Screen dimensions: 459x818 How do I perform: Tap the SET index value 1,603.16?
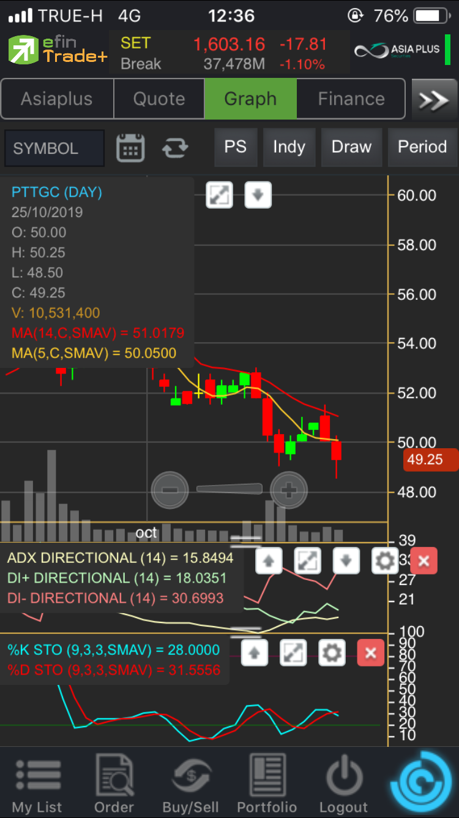point(229,45)
